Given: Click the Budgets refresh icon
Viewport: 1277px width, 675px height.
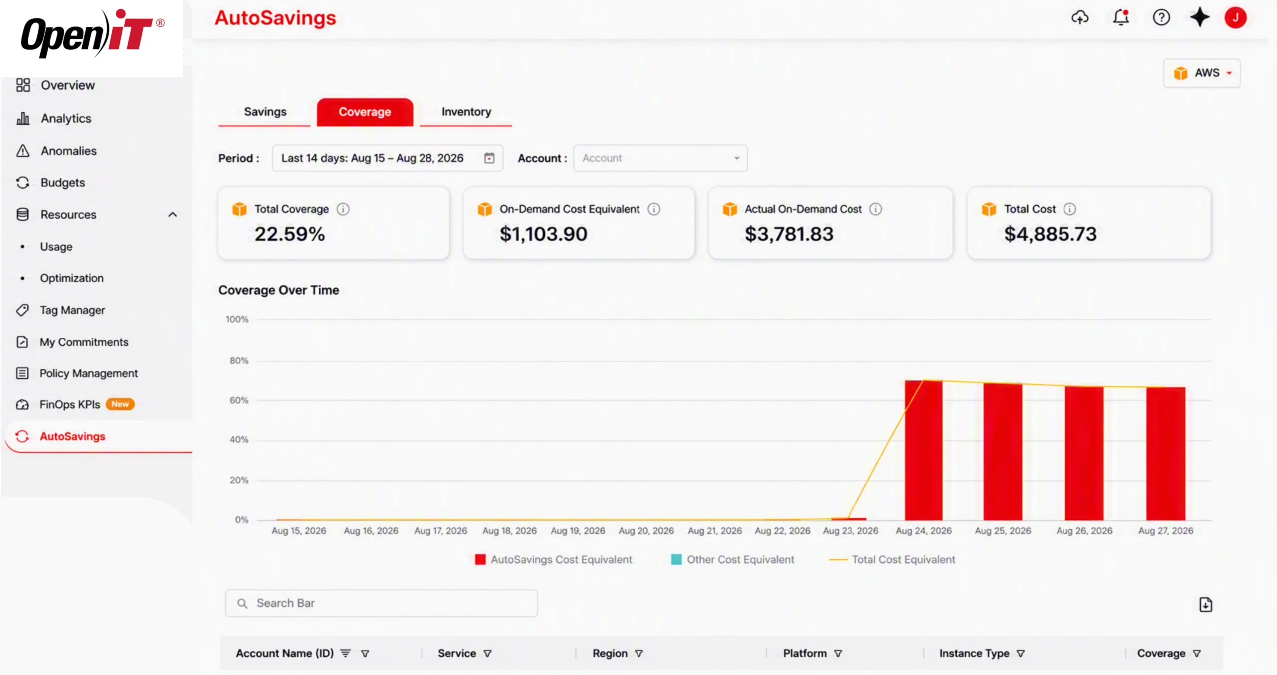Looking at the screenshot, I should 23,183.
